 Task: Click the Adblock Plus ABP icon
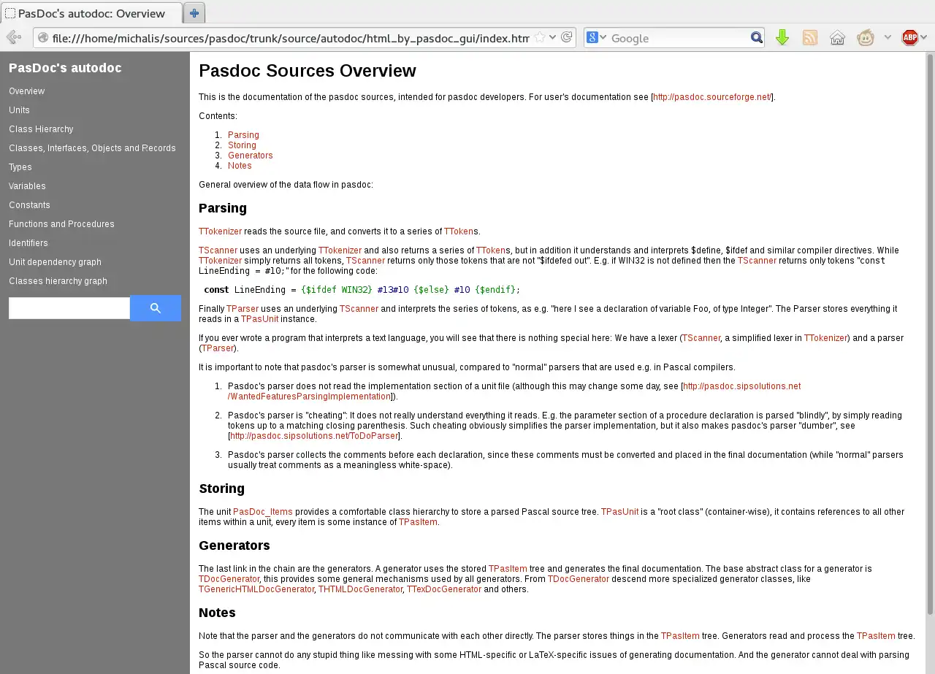[909, 38]
